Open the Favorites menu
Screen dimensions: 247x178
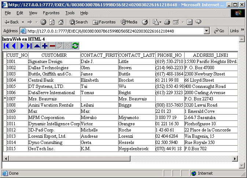[51, 13]
